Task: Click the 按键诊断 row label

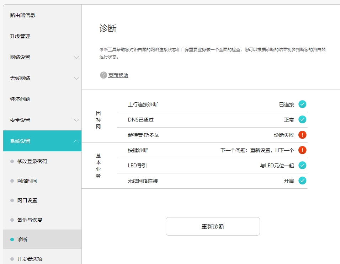Action: pos(138,150)
